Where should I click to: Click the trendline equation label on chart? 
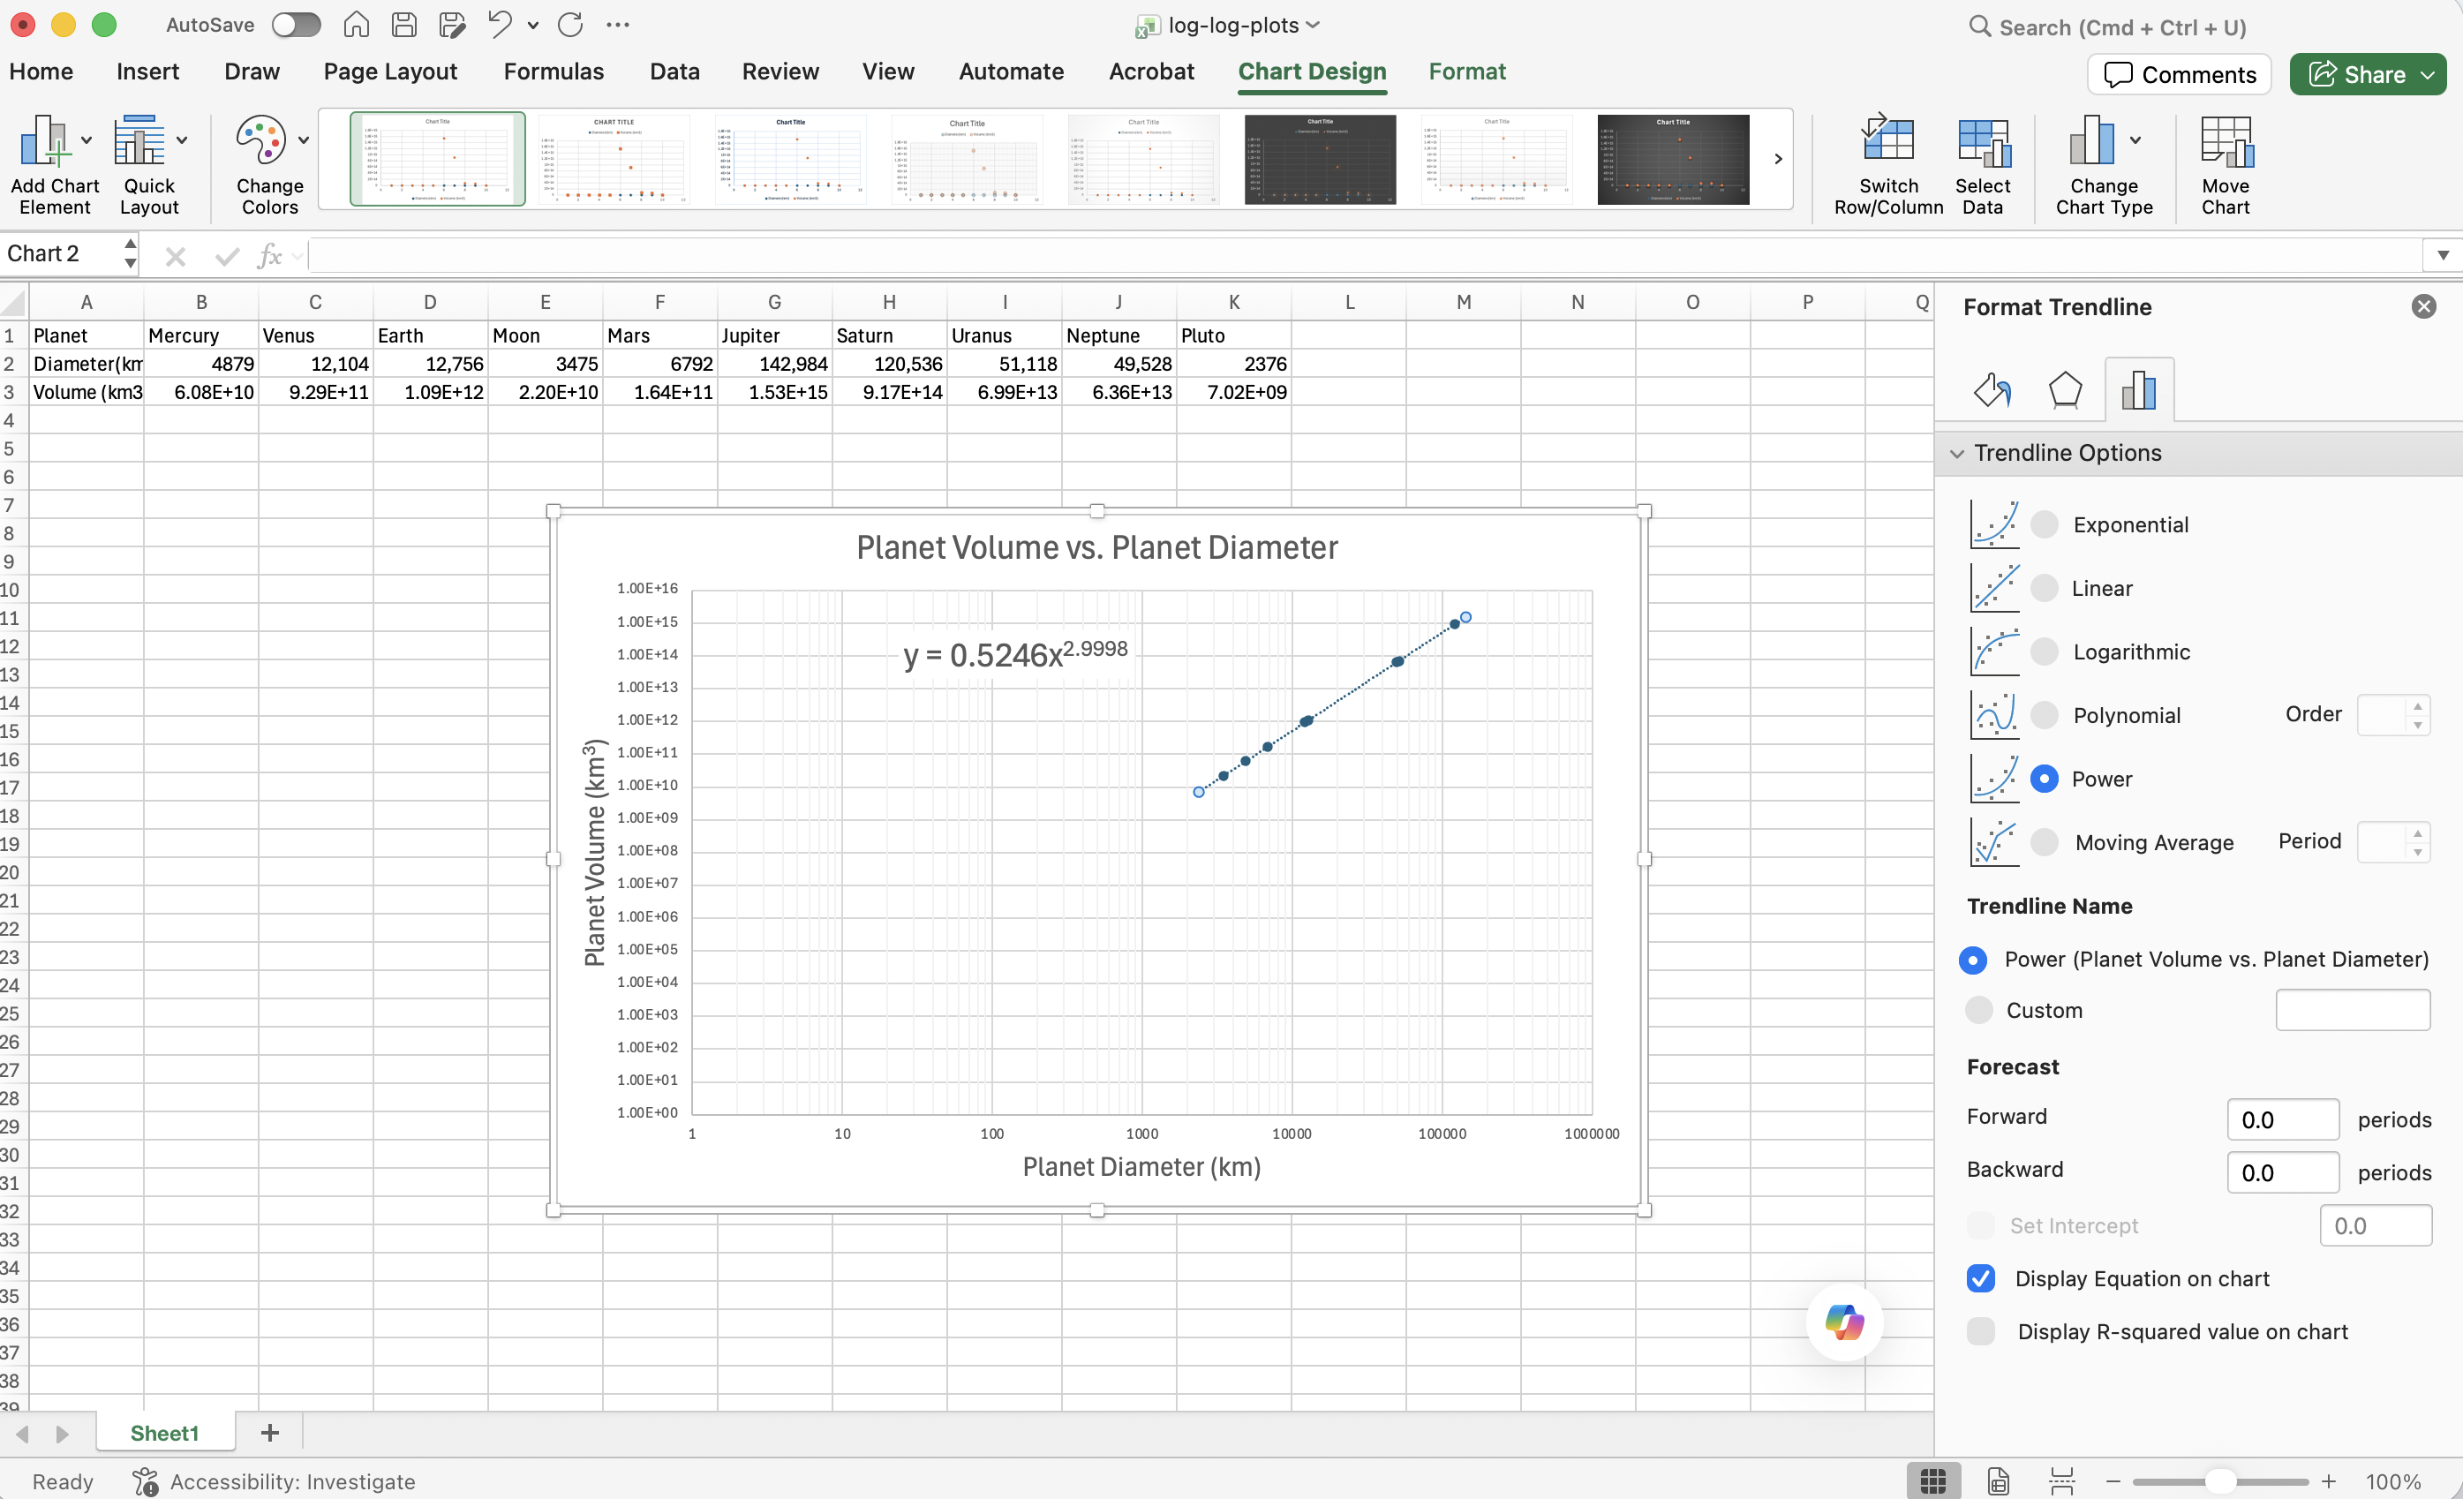coord(1015,654)
